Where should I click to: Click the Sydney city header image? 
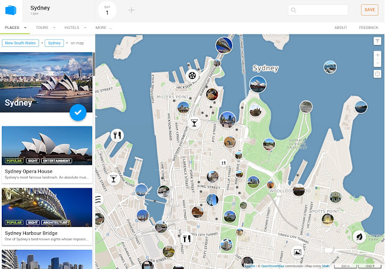coord(46,82)
